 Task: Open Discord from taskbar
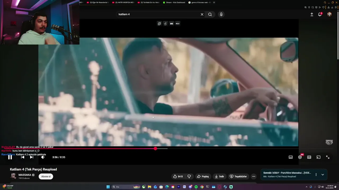[190, 187]
